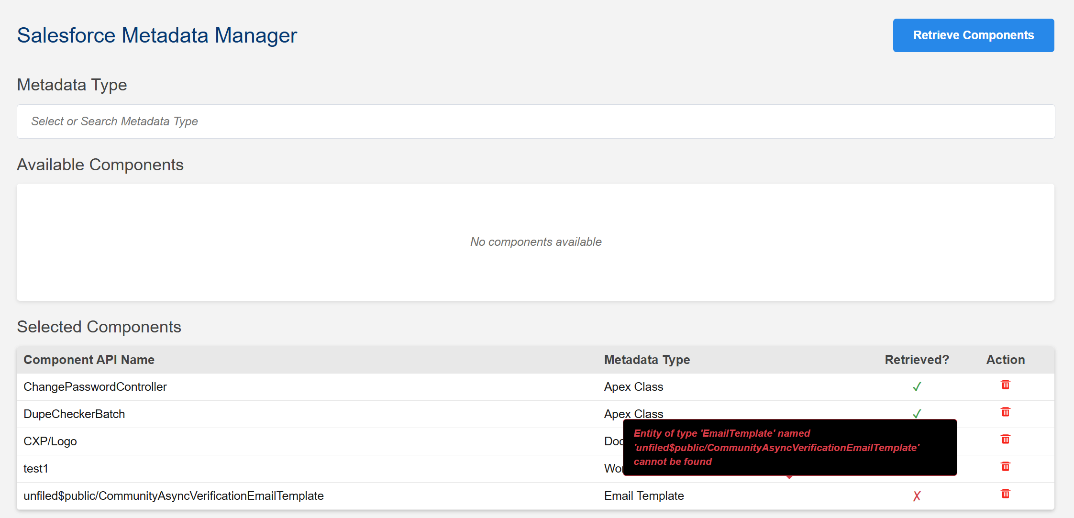Click the Action column header
This screenshot has height=518, width=1074.
point(1005,360)
